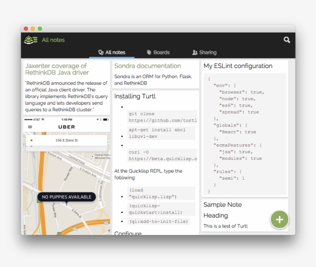Screen dimensions: 316x267
Task: Click the Uber map image note
Action: 67,176
